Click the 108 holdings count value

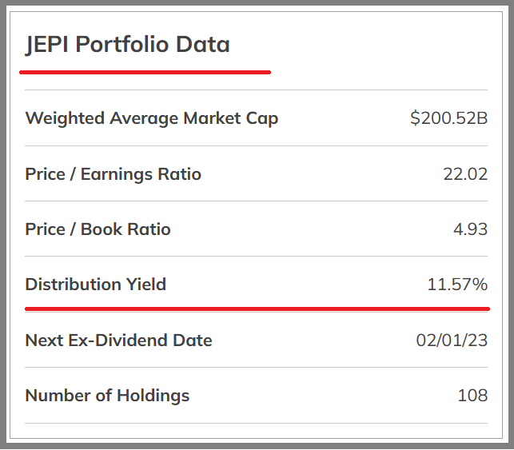pyautogui.click(x=473, y=396)
